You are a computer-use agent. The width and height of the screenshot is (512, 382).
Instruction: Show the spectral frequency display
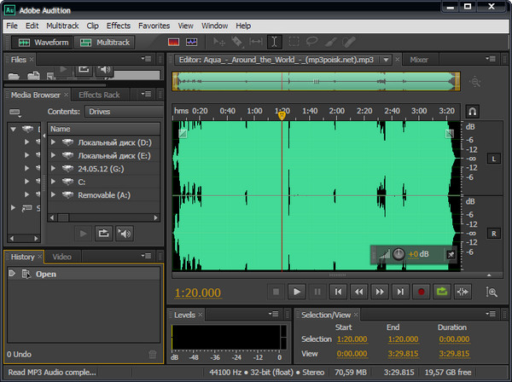coord(173,41)
